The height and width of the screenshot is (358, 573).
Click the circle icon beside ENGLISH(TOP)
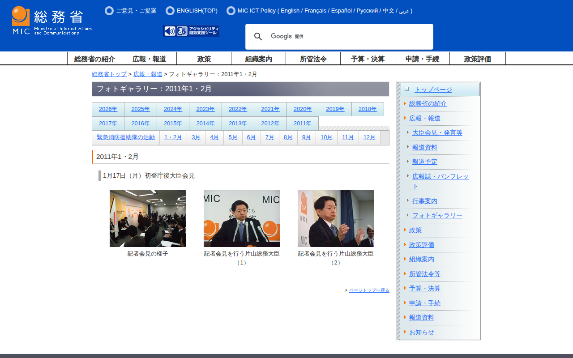170,11
